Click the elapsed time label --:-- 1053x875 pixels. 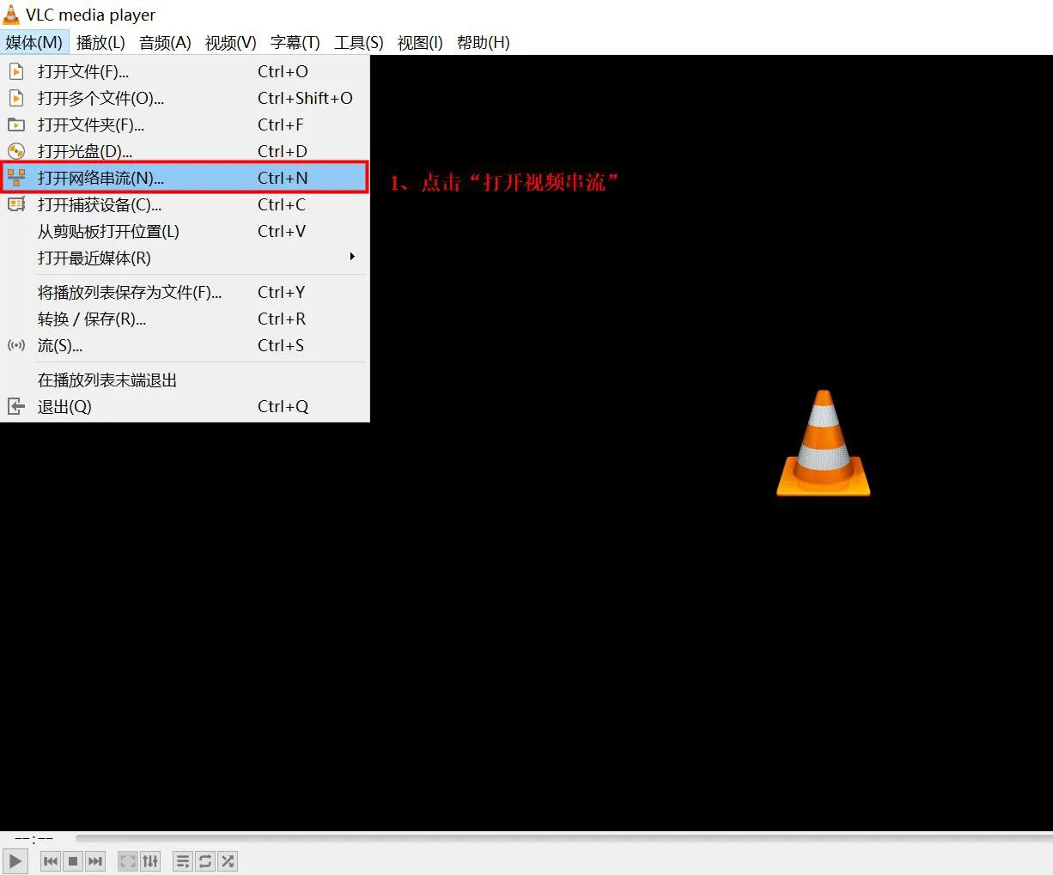point(34,838)
